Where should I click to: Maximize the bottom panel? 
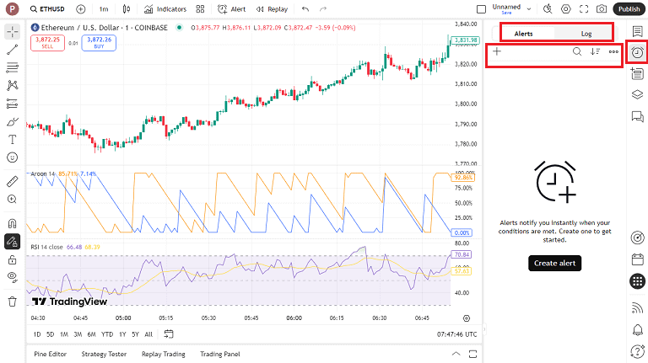click(472, 354)
